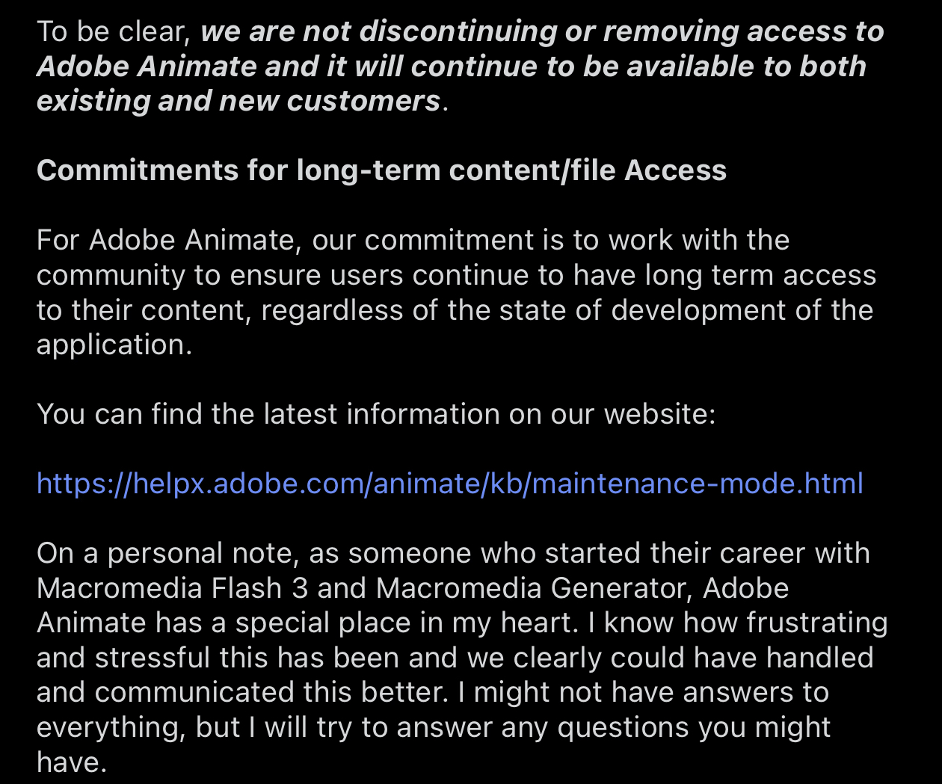
Task: Click the word "everything" in the last paragraph
Action: pyautogui.click(x=110, y=727)
